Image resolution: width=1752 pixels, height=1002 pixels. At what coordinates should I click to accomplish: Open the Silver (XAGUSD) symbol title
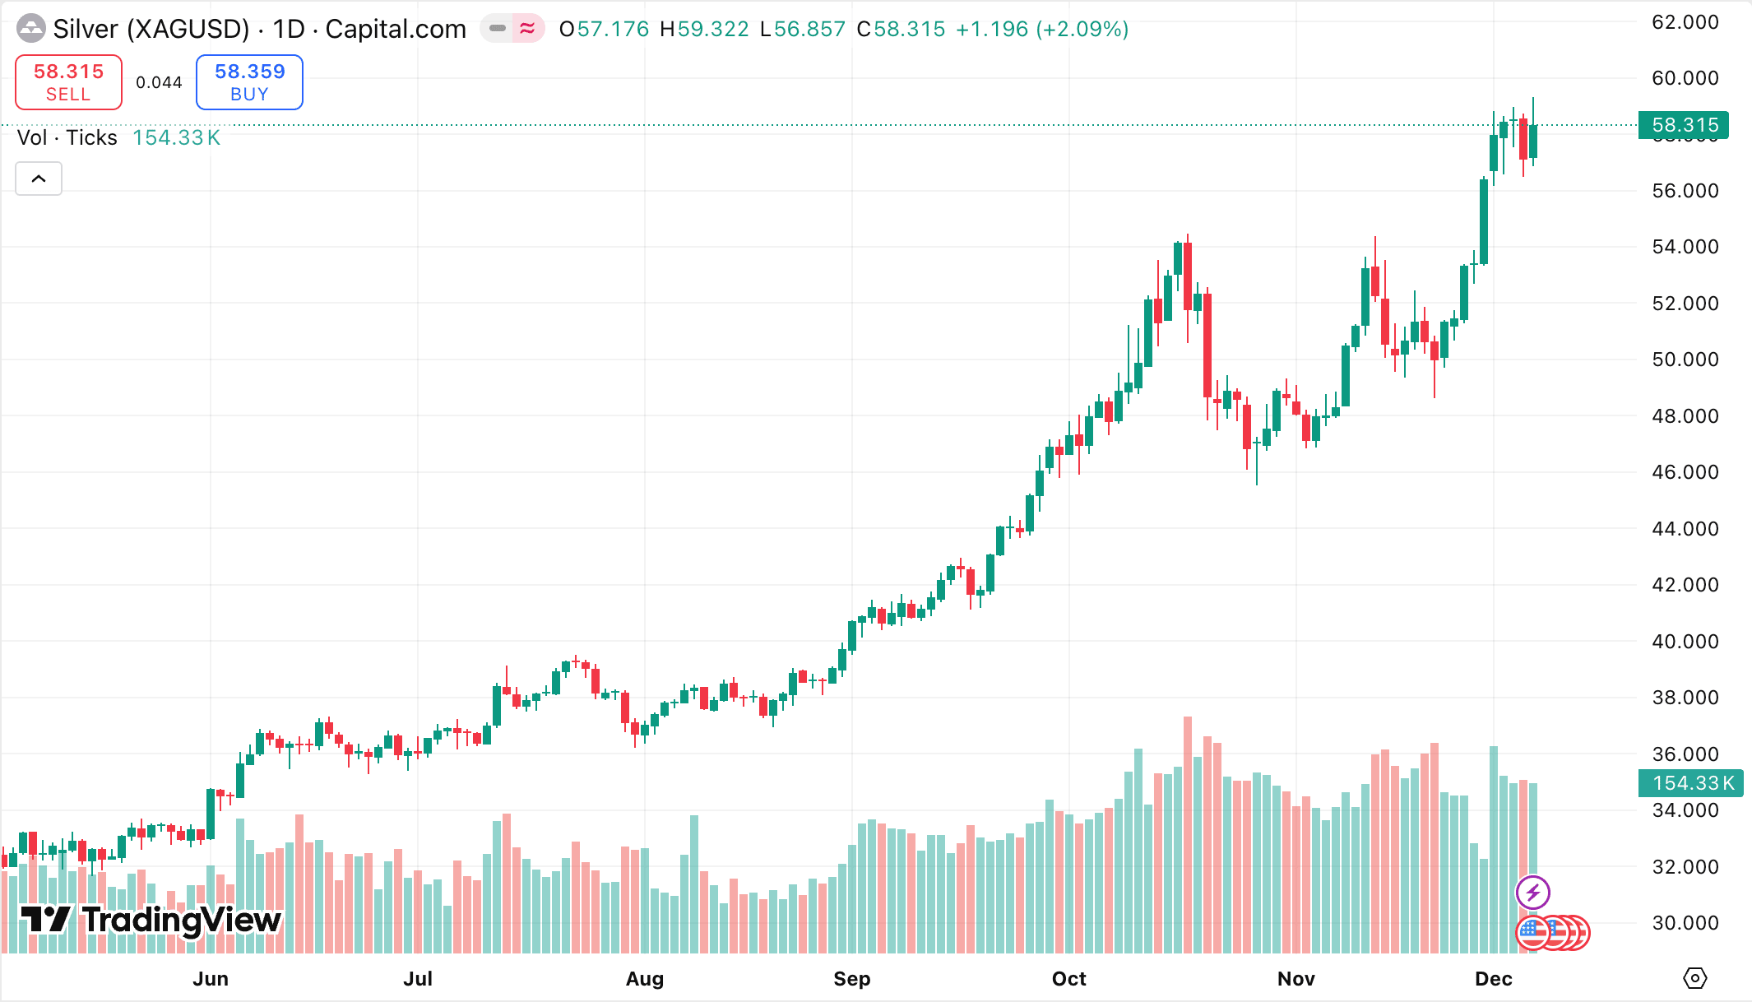pos(151,29)
